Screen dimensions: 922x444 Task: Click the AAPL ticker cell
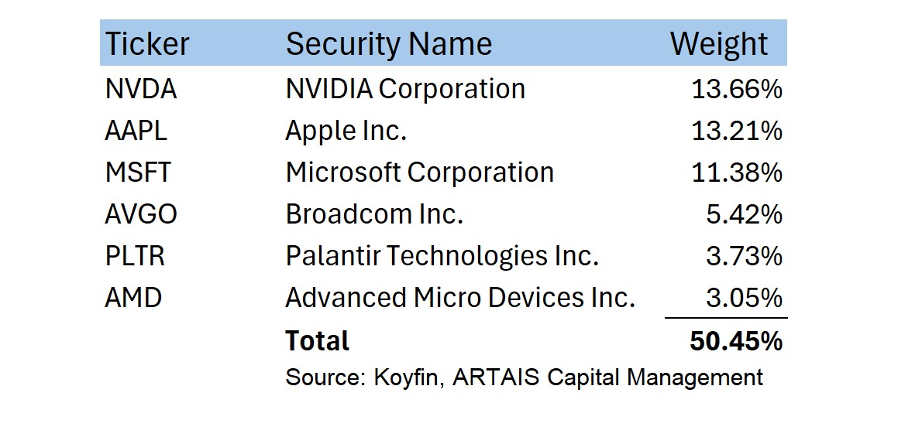[x=136, y=131]
